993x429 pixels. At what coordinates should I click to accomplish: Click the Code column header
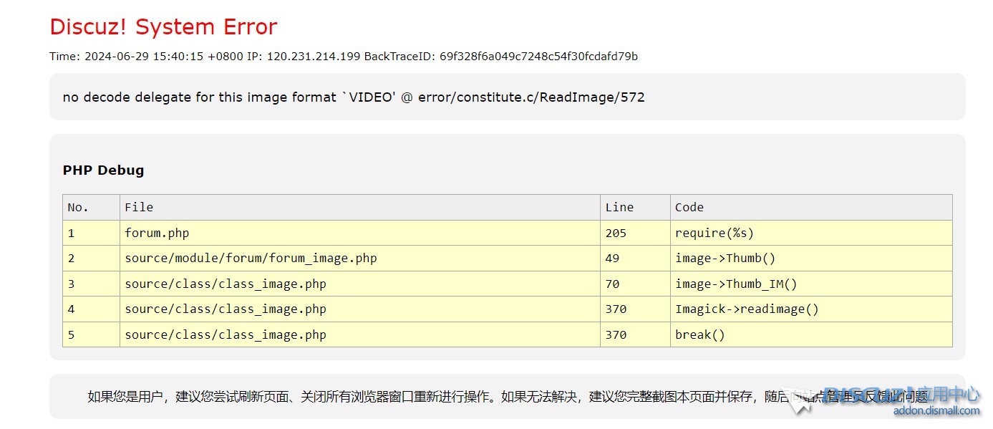point(689,208)
